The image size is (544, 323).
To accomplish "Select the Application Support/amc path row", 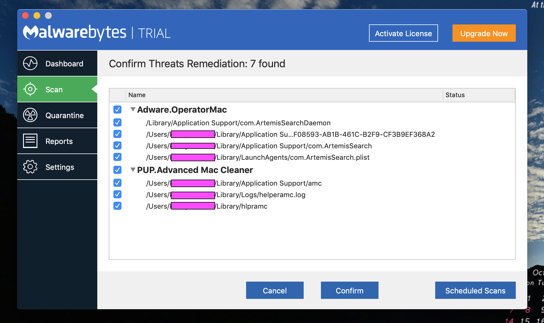I will coord(312,183).
